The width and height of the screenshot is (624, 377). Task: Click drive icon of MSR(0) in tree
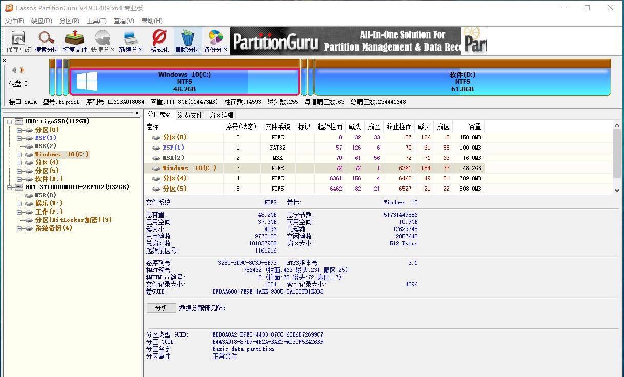[x=29, y=195]
